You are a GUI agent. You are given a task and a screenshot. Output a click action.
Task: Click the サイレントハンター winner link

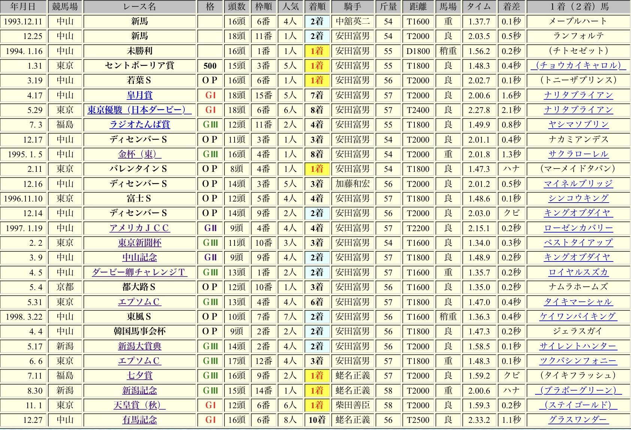(x=578, y=346)
